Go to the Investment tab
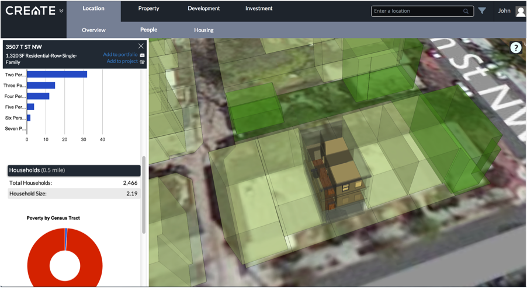 pos(258,9)
